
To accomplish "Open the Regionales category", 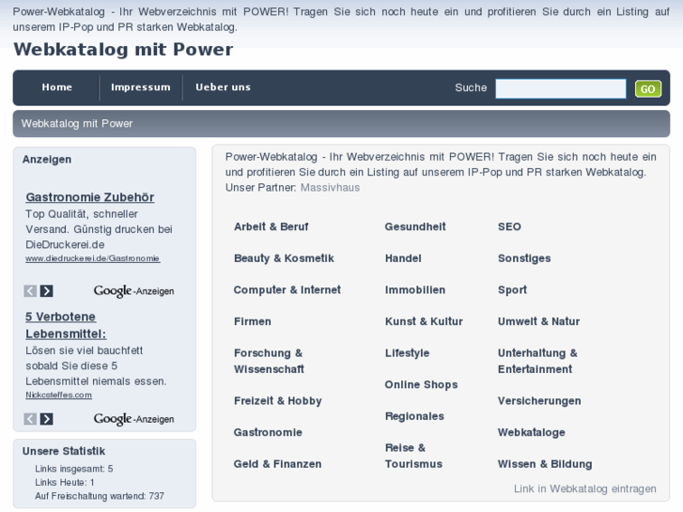I will point(414,416).
